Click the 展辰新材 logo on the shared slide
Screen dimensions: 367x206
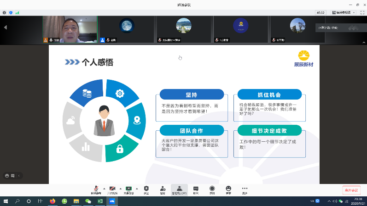[x=303, y=59]
